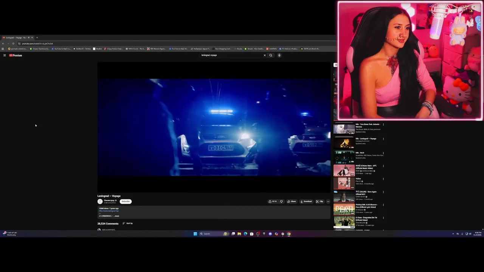Open the Ленинград channel avatar
The image size is (484, 272).
tap(100, 201)
